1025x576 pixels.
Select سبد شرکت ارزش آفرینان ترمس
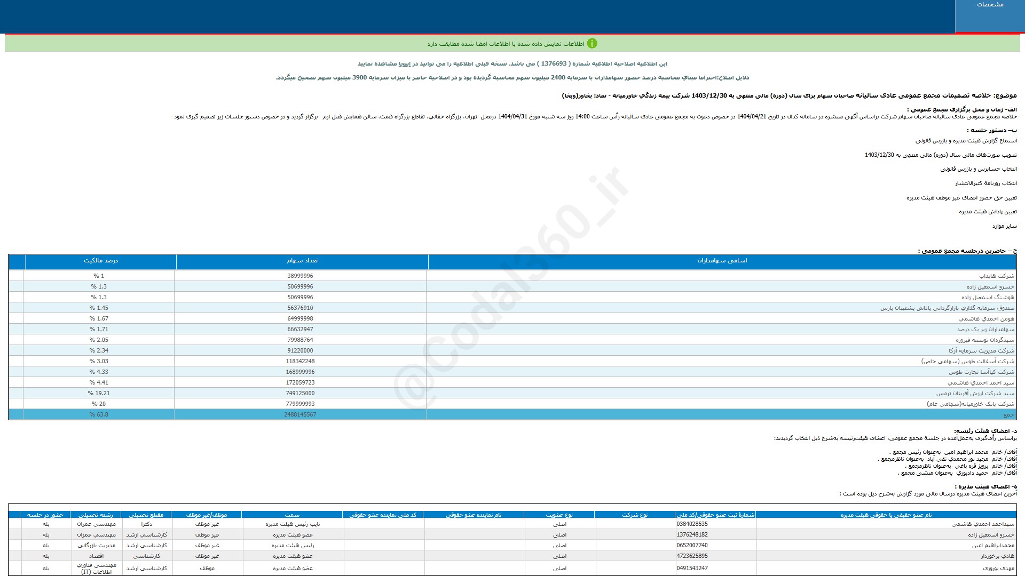click(512, 393)
